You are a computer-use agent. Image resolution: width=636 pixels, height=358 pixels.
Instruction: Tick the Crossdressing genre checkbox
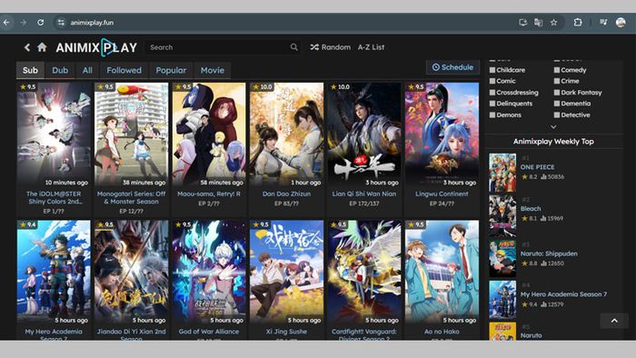click(x=492, y=93)
